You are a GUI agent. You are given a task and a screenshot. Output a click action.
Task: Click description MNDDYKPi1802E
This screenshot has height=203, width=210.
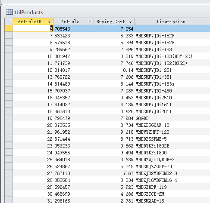point(152,146)
